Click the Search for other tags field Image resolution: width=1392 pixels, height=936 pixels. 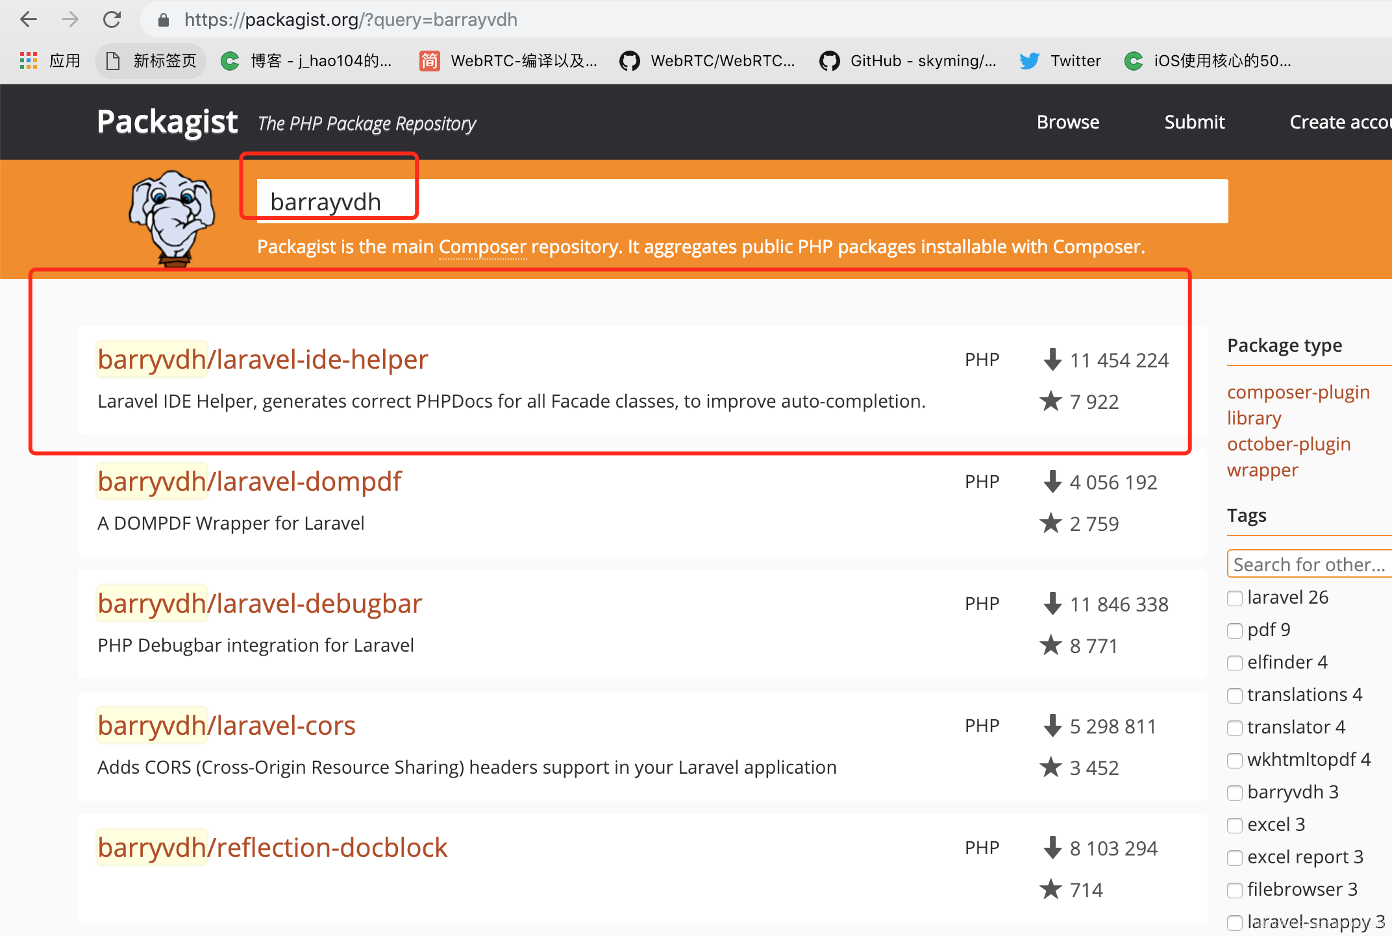pyautogui.click(x=1309, y=563)
